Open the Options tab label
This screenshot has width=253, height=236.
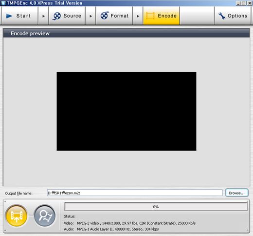[237, 16]
